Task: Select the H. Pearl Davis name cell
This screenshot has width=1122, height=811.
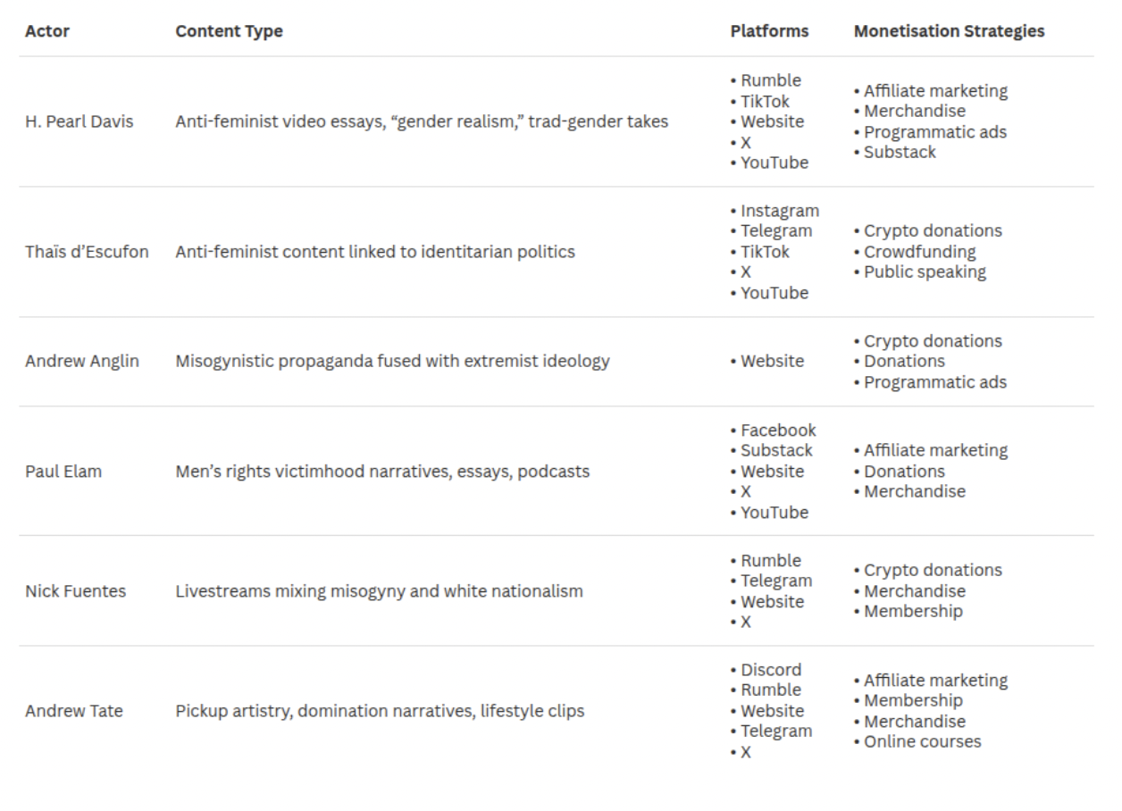Action: point(79,121)
